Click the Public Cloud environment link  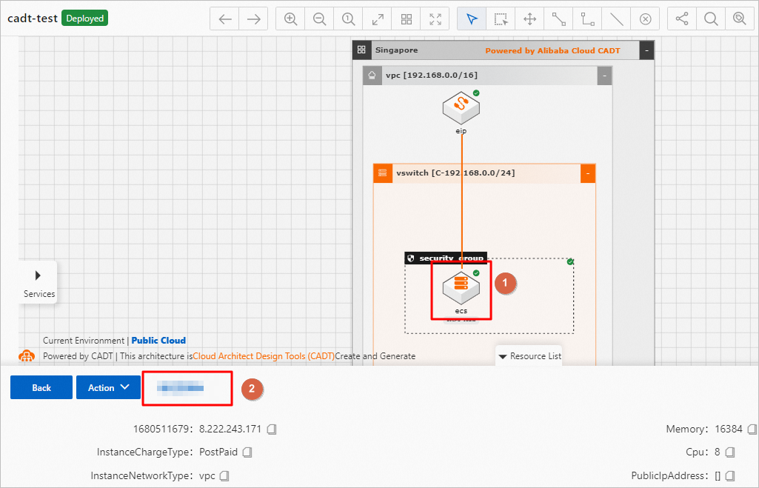(158, 341)
